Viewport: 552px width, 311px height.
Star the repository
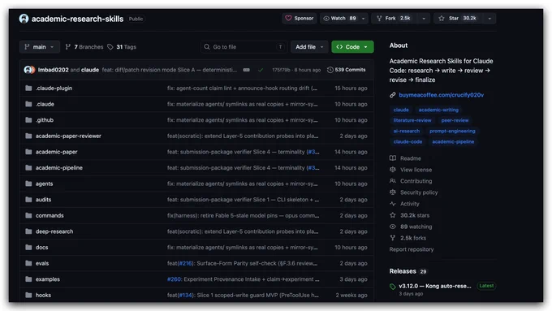pyautogui.click(x=458, y=19)
